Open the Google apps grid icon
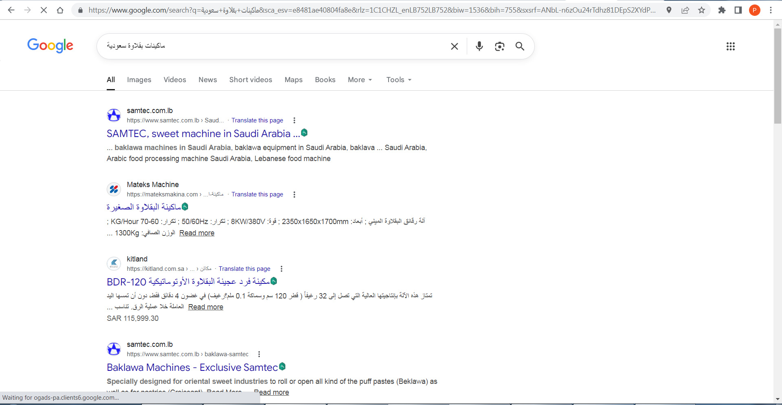 pos(731,46)
